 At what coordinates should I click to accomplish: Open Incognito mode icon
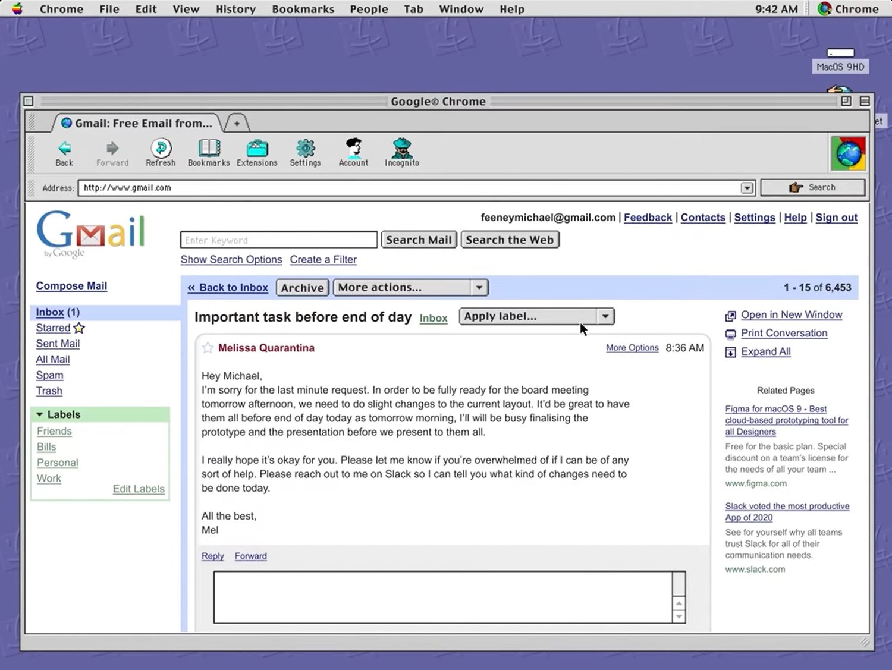[x=402, y=148]
